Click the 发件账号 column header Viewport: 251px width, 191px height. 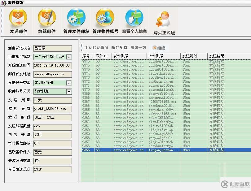[x=129, y=56]
